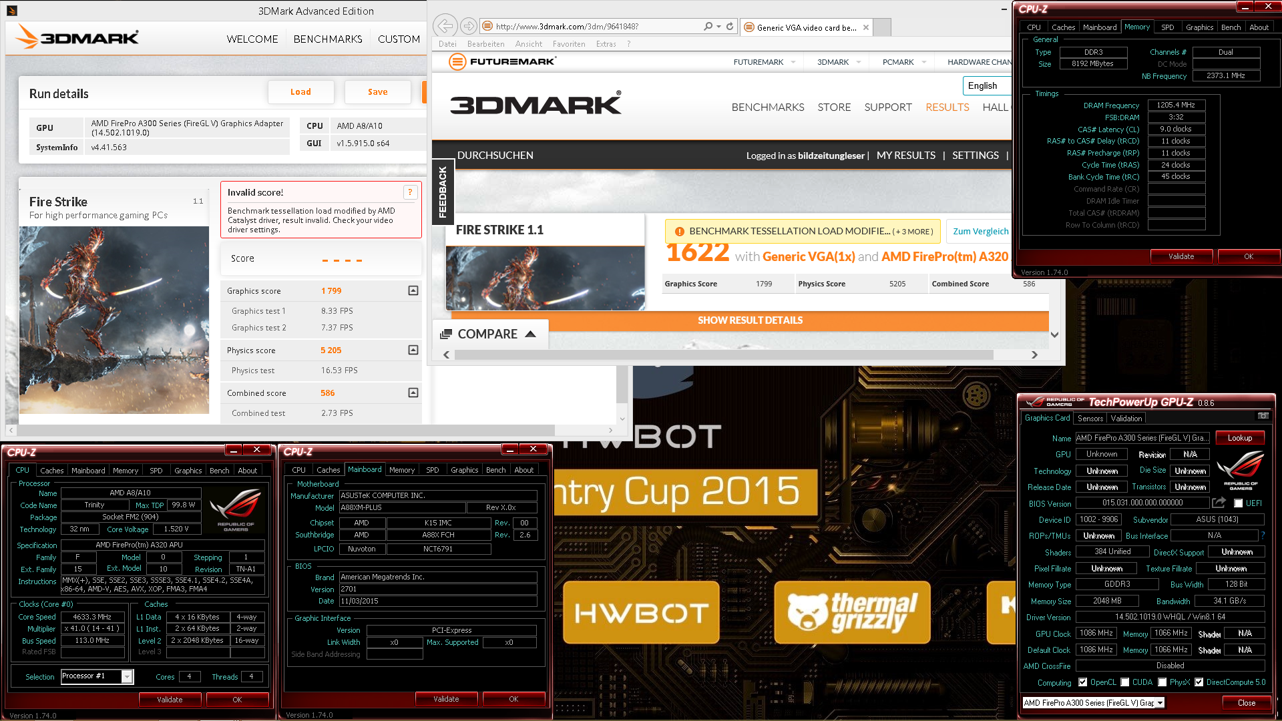Click Fire Strike thumbnail on results page

[x=546, y=278]
